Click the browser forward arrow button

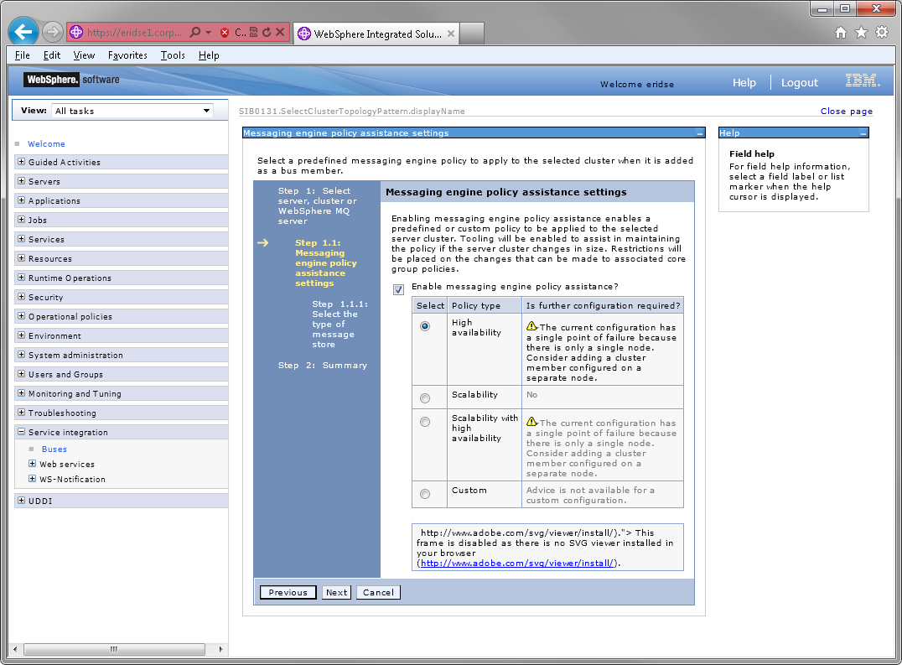coord(53,32)
